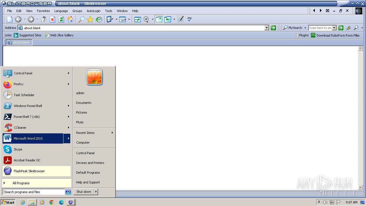The image size is (366, 206).
Task: Adjust volume via tray speaker icon
Action: coord(325,202)
